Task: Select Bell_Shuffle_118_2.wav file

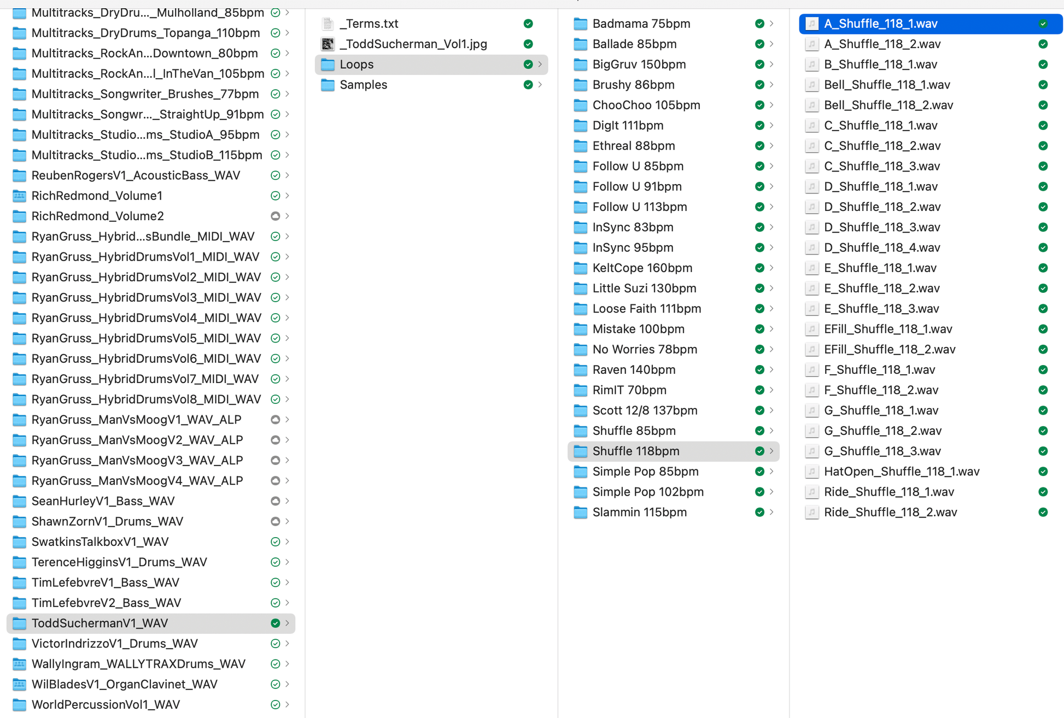Action: pos(931,105)
